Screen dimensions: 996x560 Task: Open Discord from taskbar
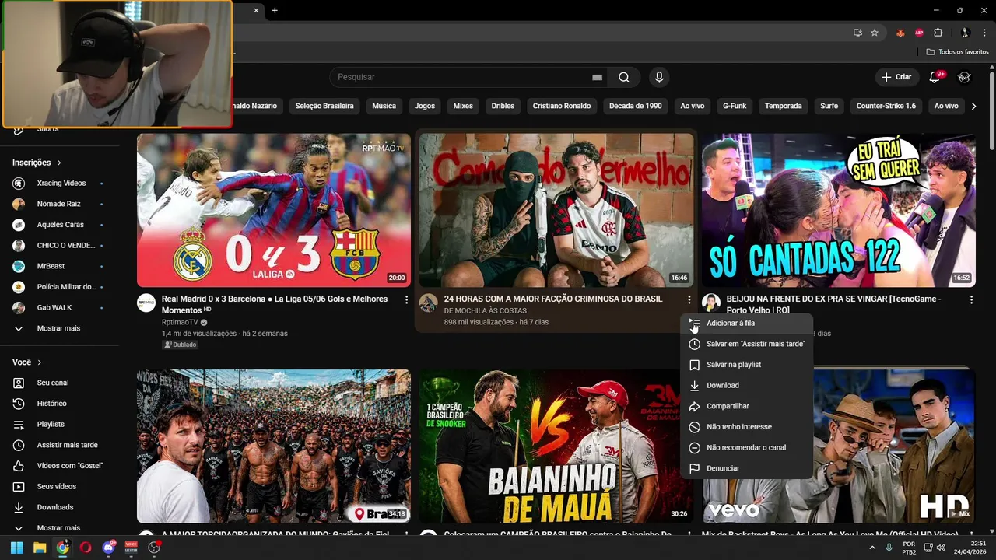click(108, 548)
